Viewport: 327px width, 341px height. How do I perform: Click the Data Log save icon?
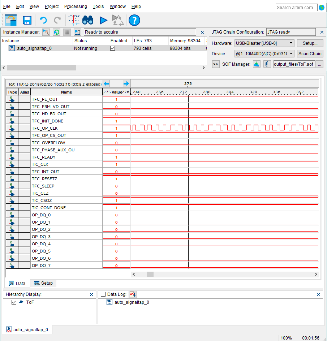coord(133,294)
